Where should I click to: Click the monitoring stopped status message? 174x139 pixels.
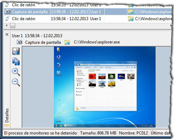(x=40, y=133)
